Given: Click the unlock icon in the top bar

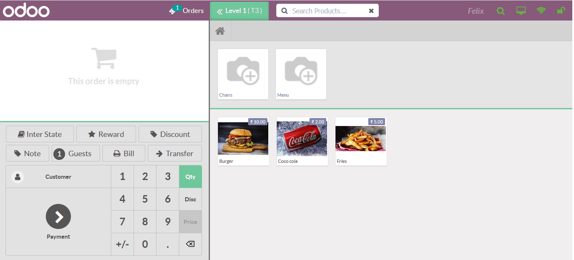Looking at the screenshot, I should [x=561, y=10].
